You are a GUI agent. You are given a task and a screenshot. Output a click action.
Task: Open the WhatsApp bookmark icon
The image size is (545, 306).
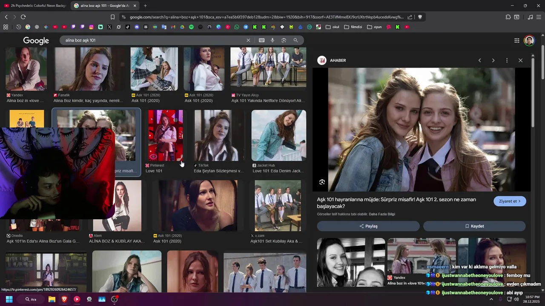tap(237, 27)
